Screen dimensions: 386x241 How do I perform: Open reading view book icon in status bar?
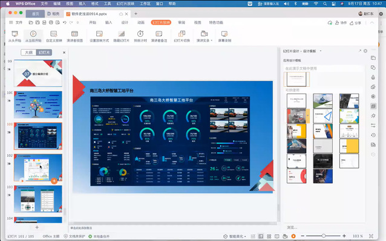coord(277,236)
